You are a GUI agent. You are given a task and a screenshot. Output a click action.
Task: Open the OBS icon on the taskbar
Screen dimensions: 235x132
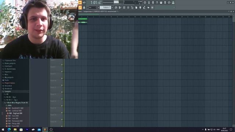(x=51, y=129)
